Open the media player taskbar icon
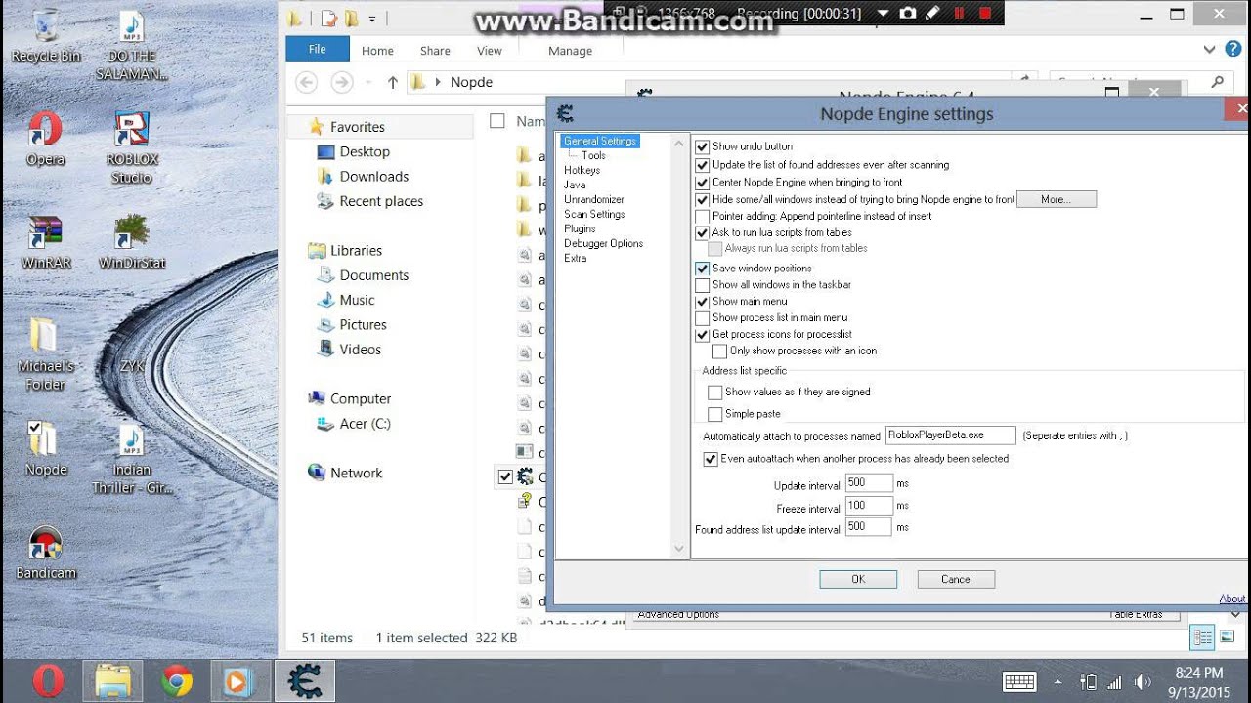Image resolution: width=1251 pixels, height=703 pixels. point(239,681)
